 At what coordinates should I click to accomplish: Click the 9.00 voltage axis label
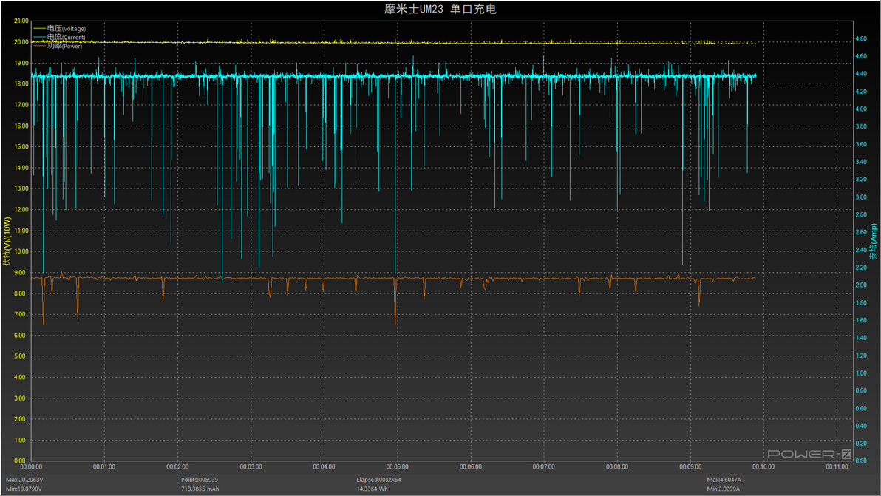coord(20,273)
